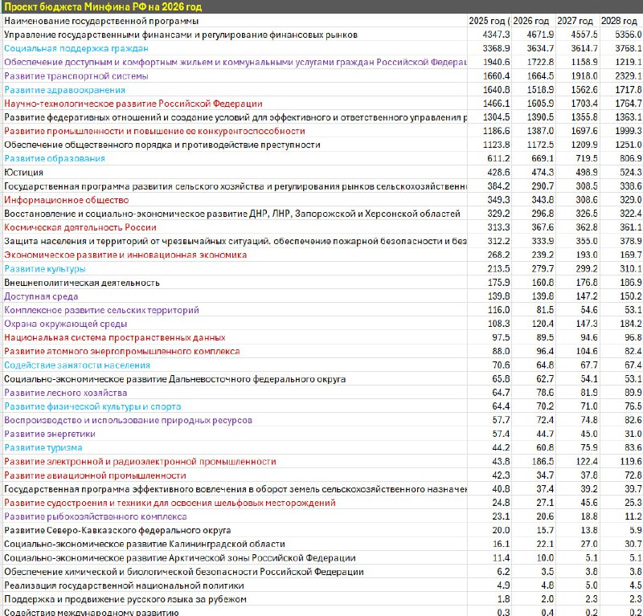
Task: Click the "2027 год" column header
Action: pos(575,21)
